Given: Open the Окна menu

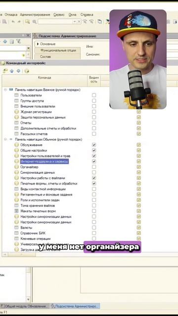Looking at the screenshot, I should (73, 15).
